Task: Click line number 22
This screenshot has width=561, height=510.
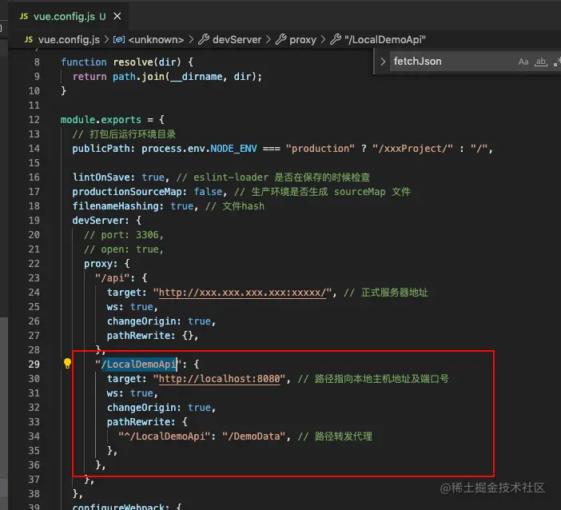Action: [34, 264]
